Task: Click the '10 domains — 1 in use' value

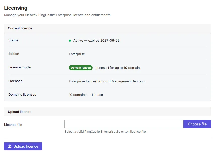Action: 86,95
